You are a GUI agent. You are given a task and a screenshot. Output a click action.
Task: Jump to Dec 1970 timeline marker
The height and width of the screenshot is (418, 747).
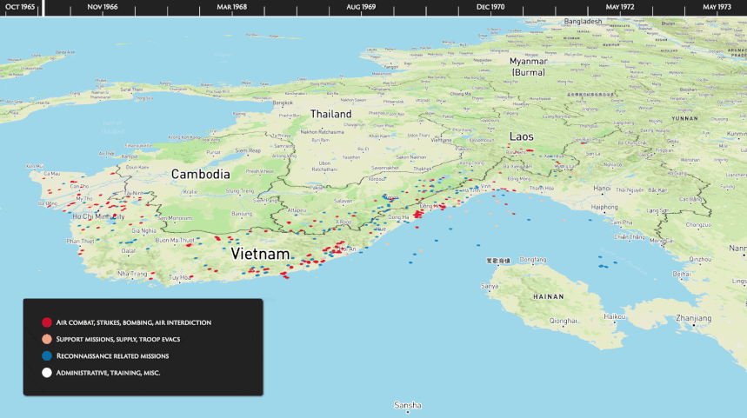pos(490,7)
